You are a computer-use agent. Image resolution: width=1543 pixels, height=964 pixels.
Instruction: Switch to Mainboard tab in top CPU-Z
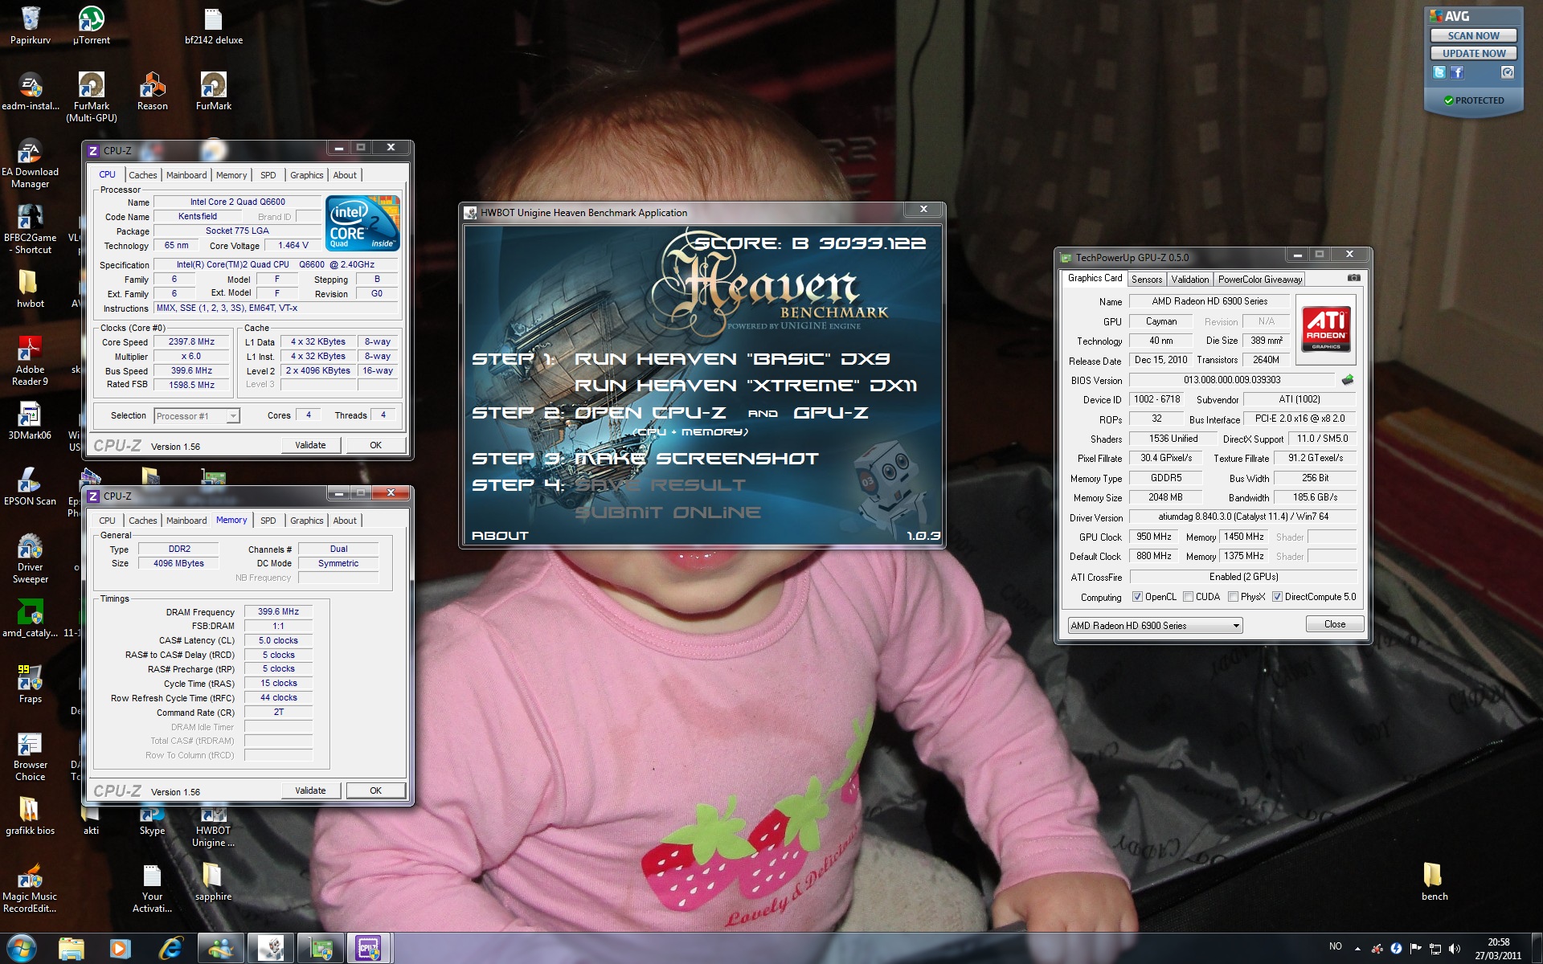coord(186,175)
